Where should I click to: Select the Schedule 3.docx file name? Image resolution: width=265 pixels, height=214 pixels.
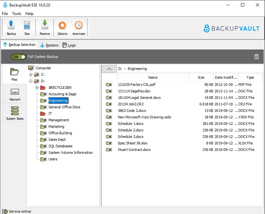click(131, 137)
